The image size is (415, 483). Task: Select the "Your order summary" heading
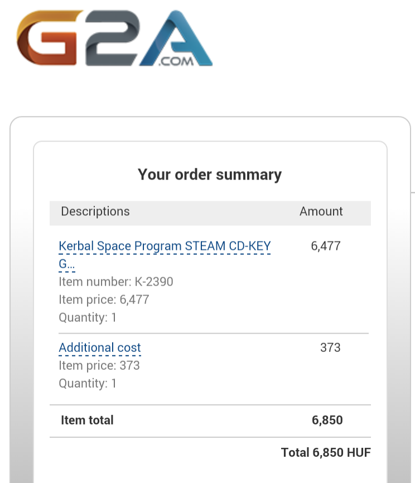(x=210, y=175)
